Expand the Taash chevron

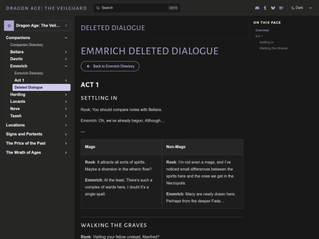[x=66, y=116]
